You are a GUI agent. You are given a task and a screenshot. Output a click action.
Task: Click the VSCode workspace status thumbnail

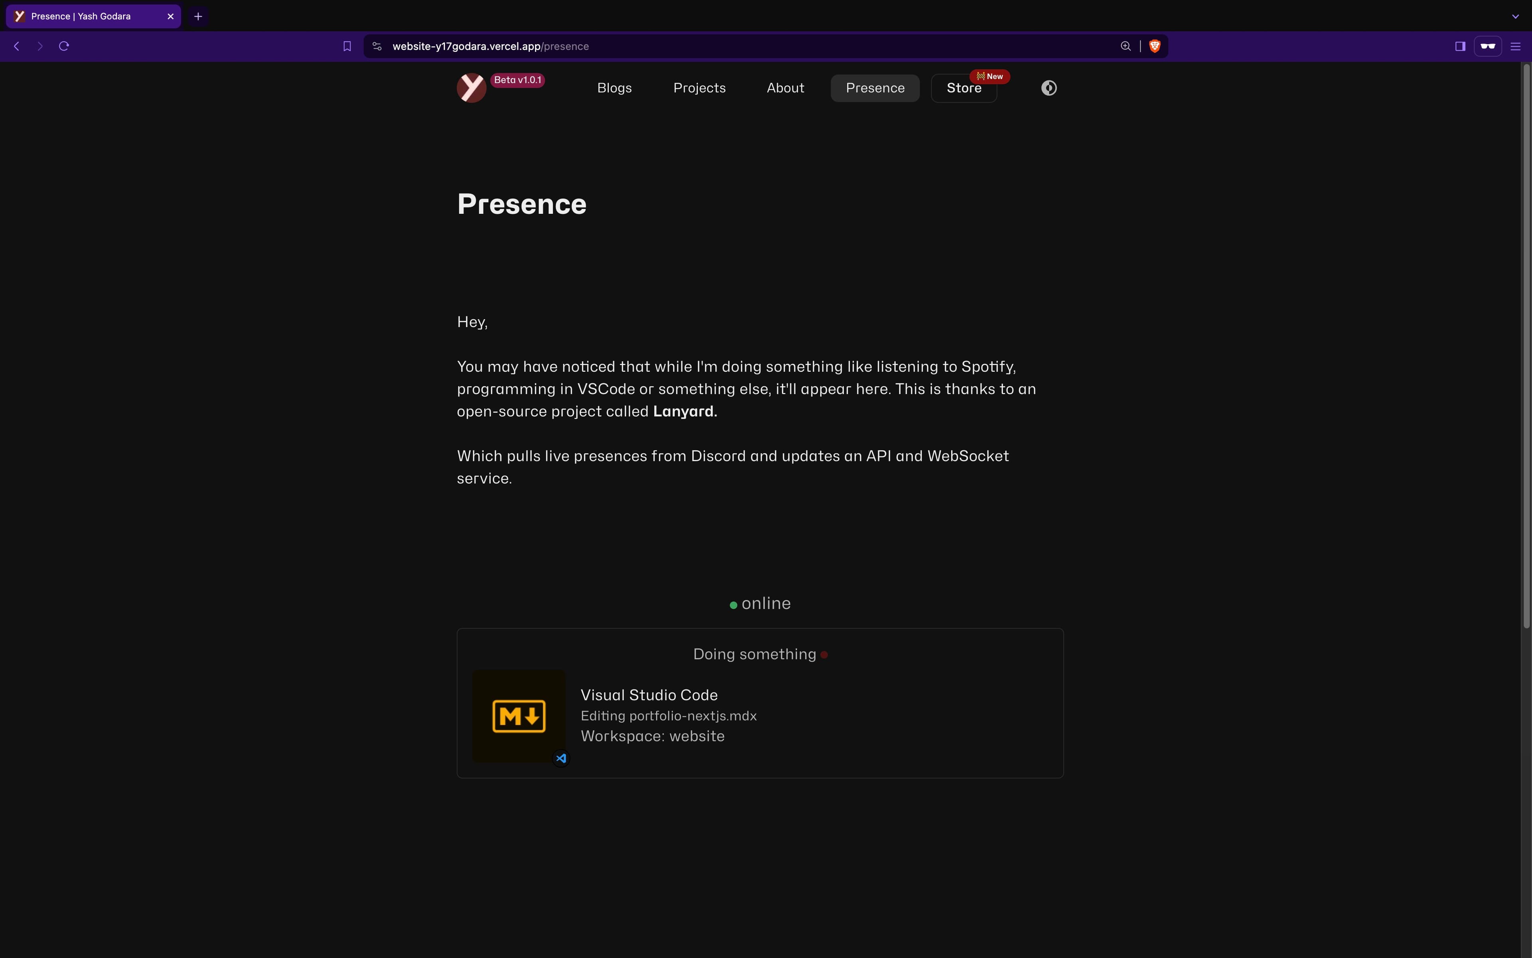519,715
